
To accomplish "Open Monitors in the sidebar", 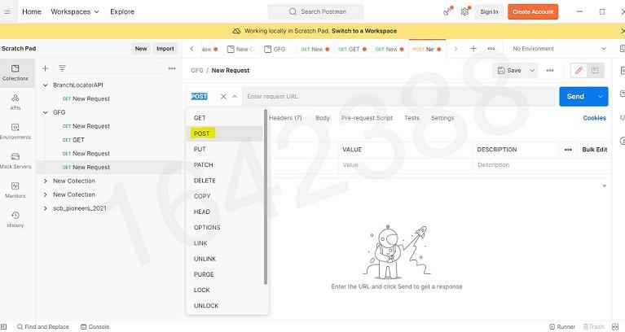I will (15, 190).
